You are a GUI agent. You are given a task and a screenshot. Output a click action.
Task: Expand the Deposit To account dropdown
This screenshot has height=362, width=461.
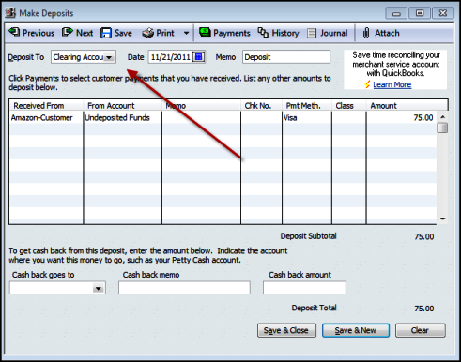point(109,57)
